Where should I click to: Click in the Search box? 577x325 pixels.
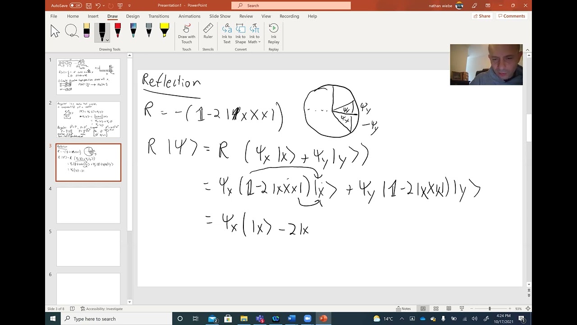tap(291, 5)
